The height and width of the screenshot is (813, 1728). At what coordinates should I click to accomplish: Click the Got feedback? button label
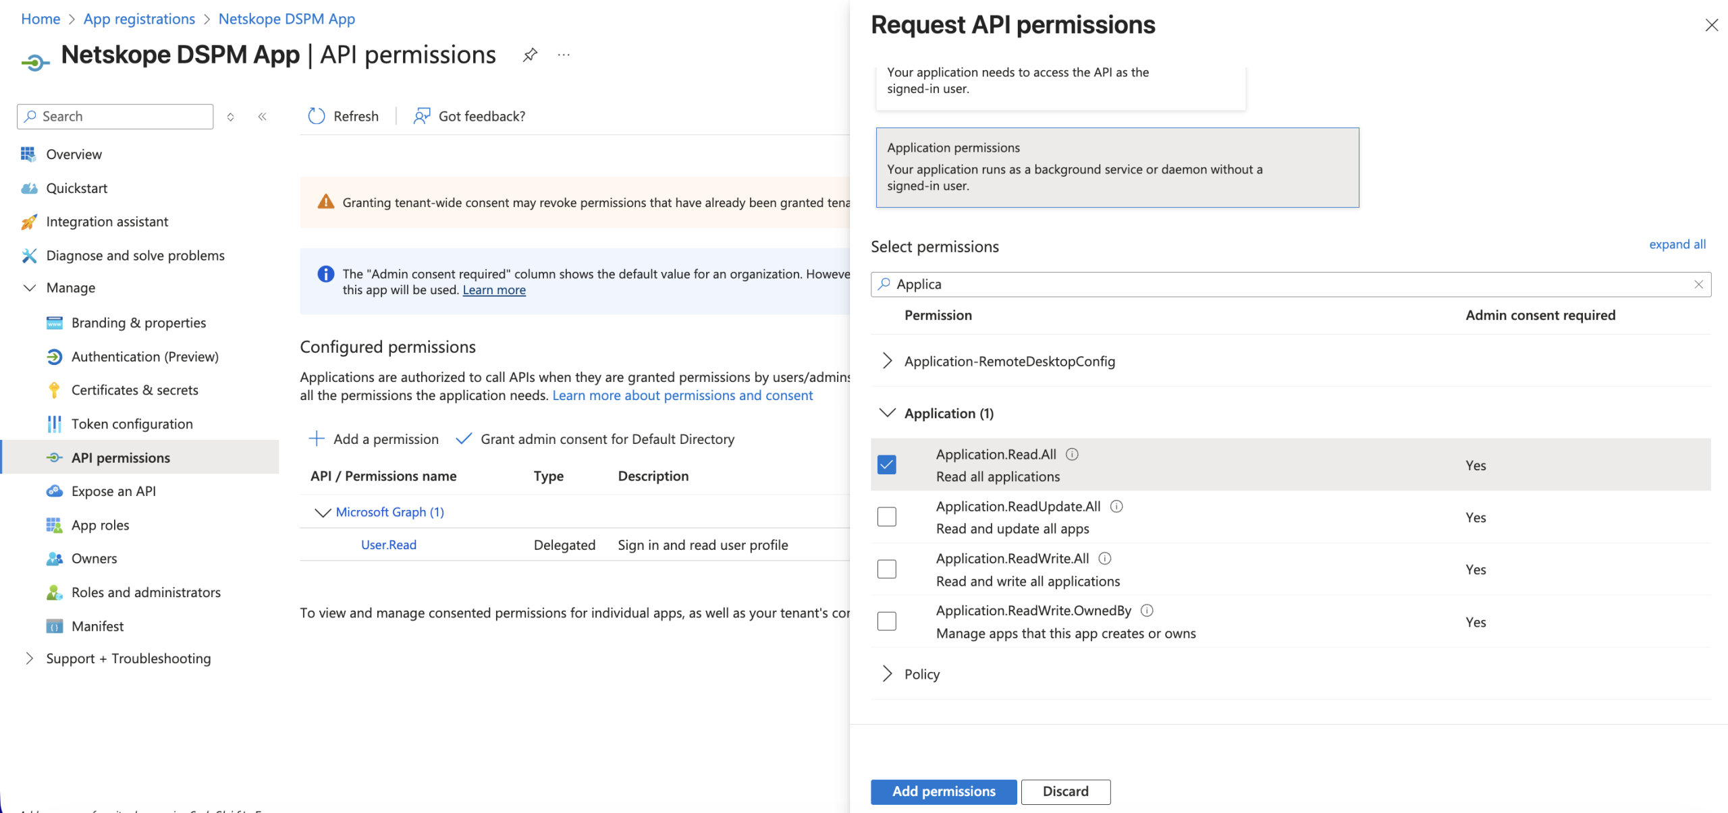click(482, 116)
